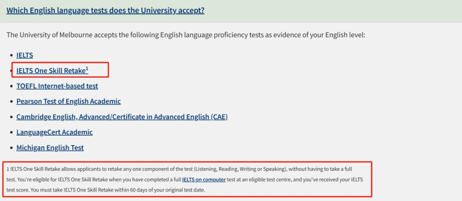Click the bullet beside TOEFL Internet-based test
The image size is (462, 201).
[x=11, y=86]
